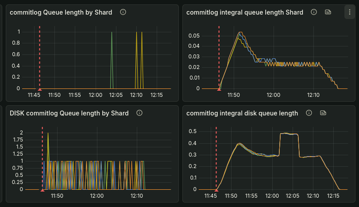Viewport: 359px width, 207px height.
Task: Click the commitlog integral queue length Shard title
Action: pyautogui.click(x=245, y=12)
